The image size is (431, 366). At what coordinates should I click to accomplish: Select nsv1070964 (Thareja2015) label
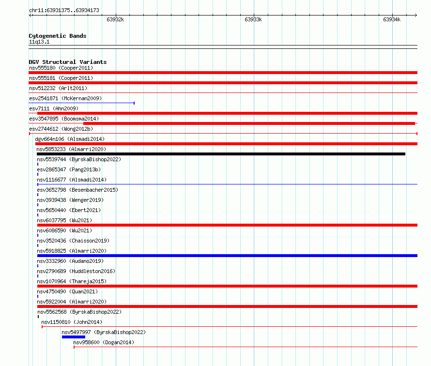pos(72,281)
